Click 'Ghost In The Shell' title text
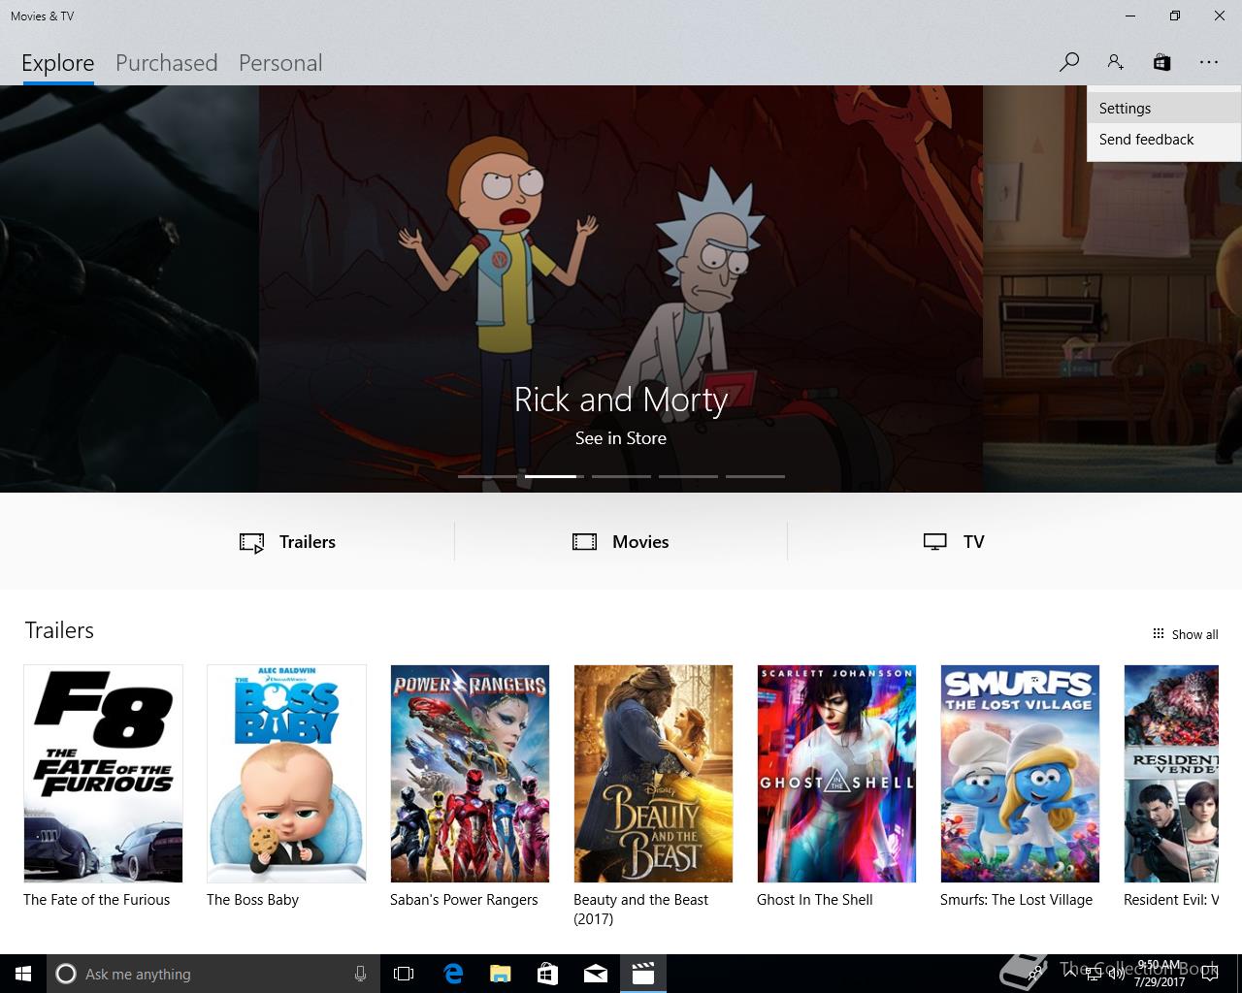This screenshot has width=1242, height=993. [x=815, y=900]
